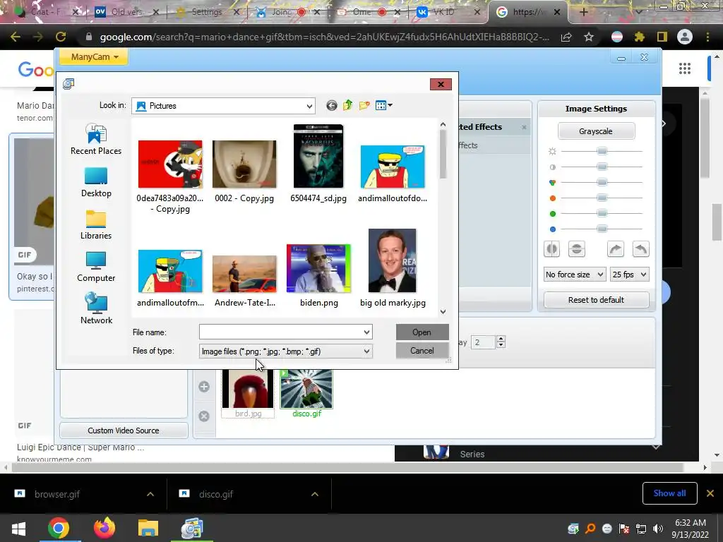The height and width of the screenshot is (542, 723).
Task: Rotate image clockwise icon
Action: point(616,249)
